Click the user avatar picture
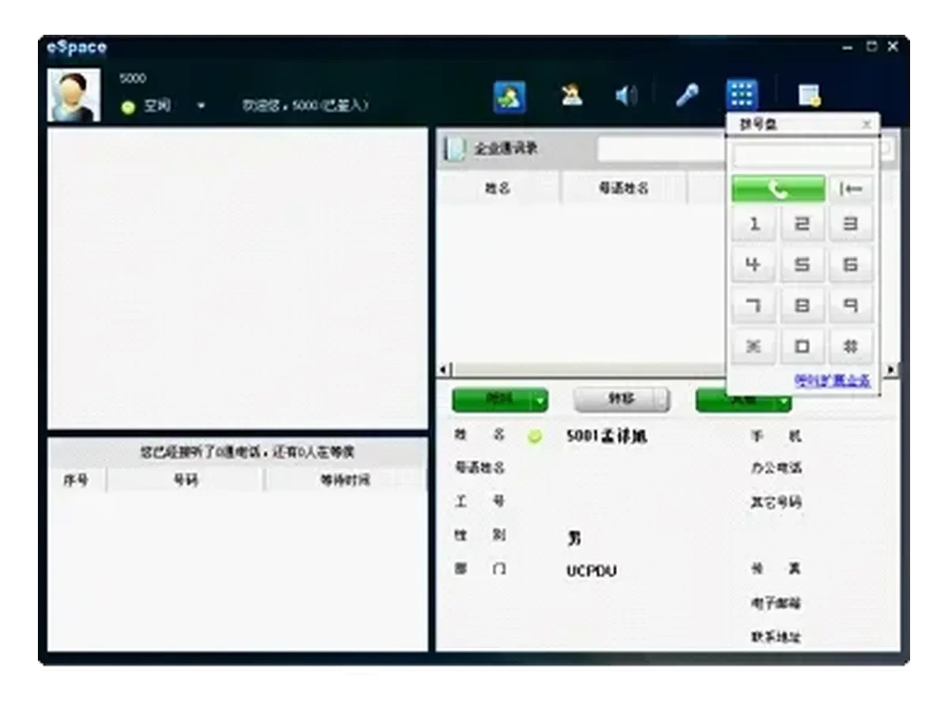The height and width of the screenshot is (711, 948). click(74, 95)
